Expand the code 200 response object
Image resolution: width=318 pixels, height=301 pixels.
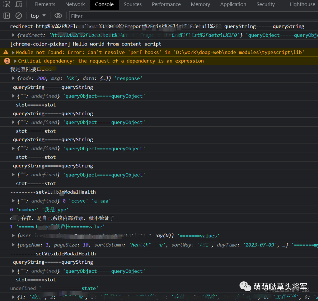(13, 78)
